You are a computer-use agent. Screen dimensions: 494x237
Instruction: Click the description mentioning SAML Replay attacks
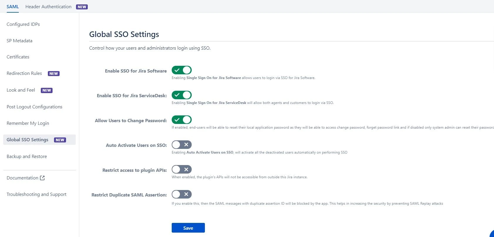(x=307, y=204)
